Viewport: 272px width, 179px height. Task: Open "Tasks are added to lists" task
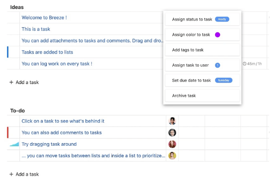click(47, 52)
